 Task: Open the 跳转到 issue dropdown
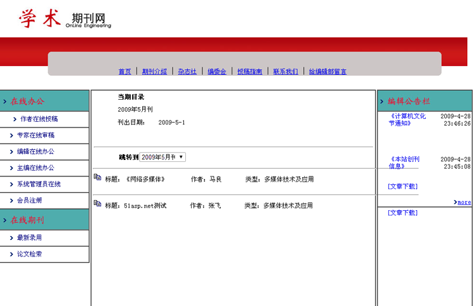pos(162,157)
